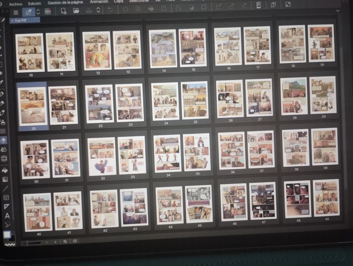
Task: Click the thumbnail zoom slider at bottom
Action: click(x=32, y=243)
